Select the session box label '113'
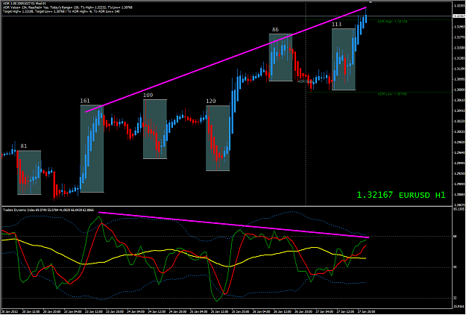 [x=337, y=25]
